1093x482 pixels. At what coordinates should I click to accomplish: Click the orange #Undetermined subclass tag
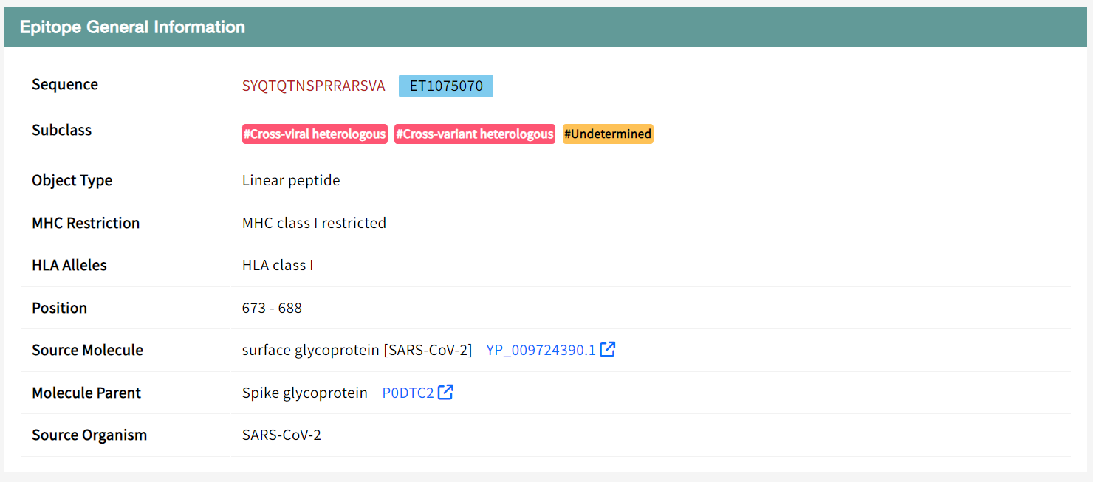(608, 134)
